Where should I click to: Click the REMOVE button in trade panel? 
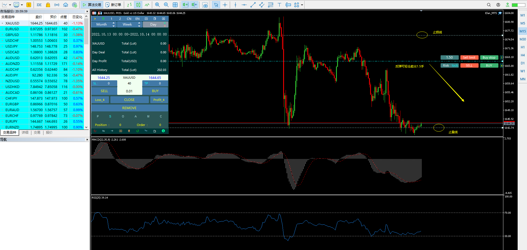130,108
